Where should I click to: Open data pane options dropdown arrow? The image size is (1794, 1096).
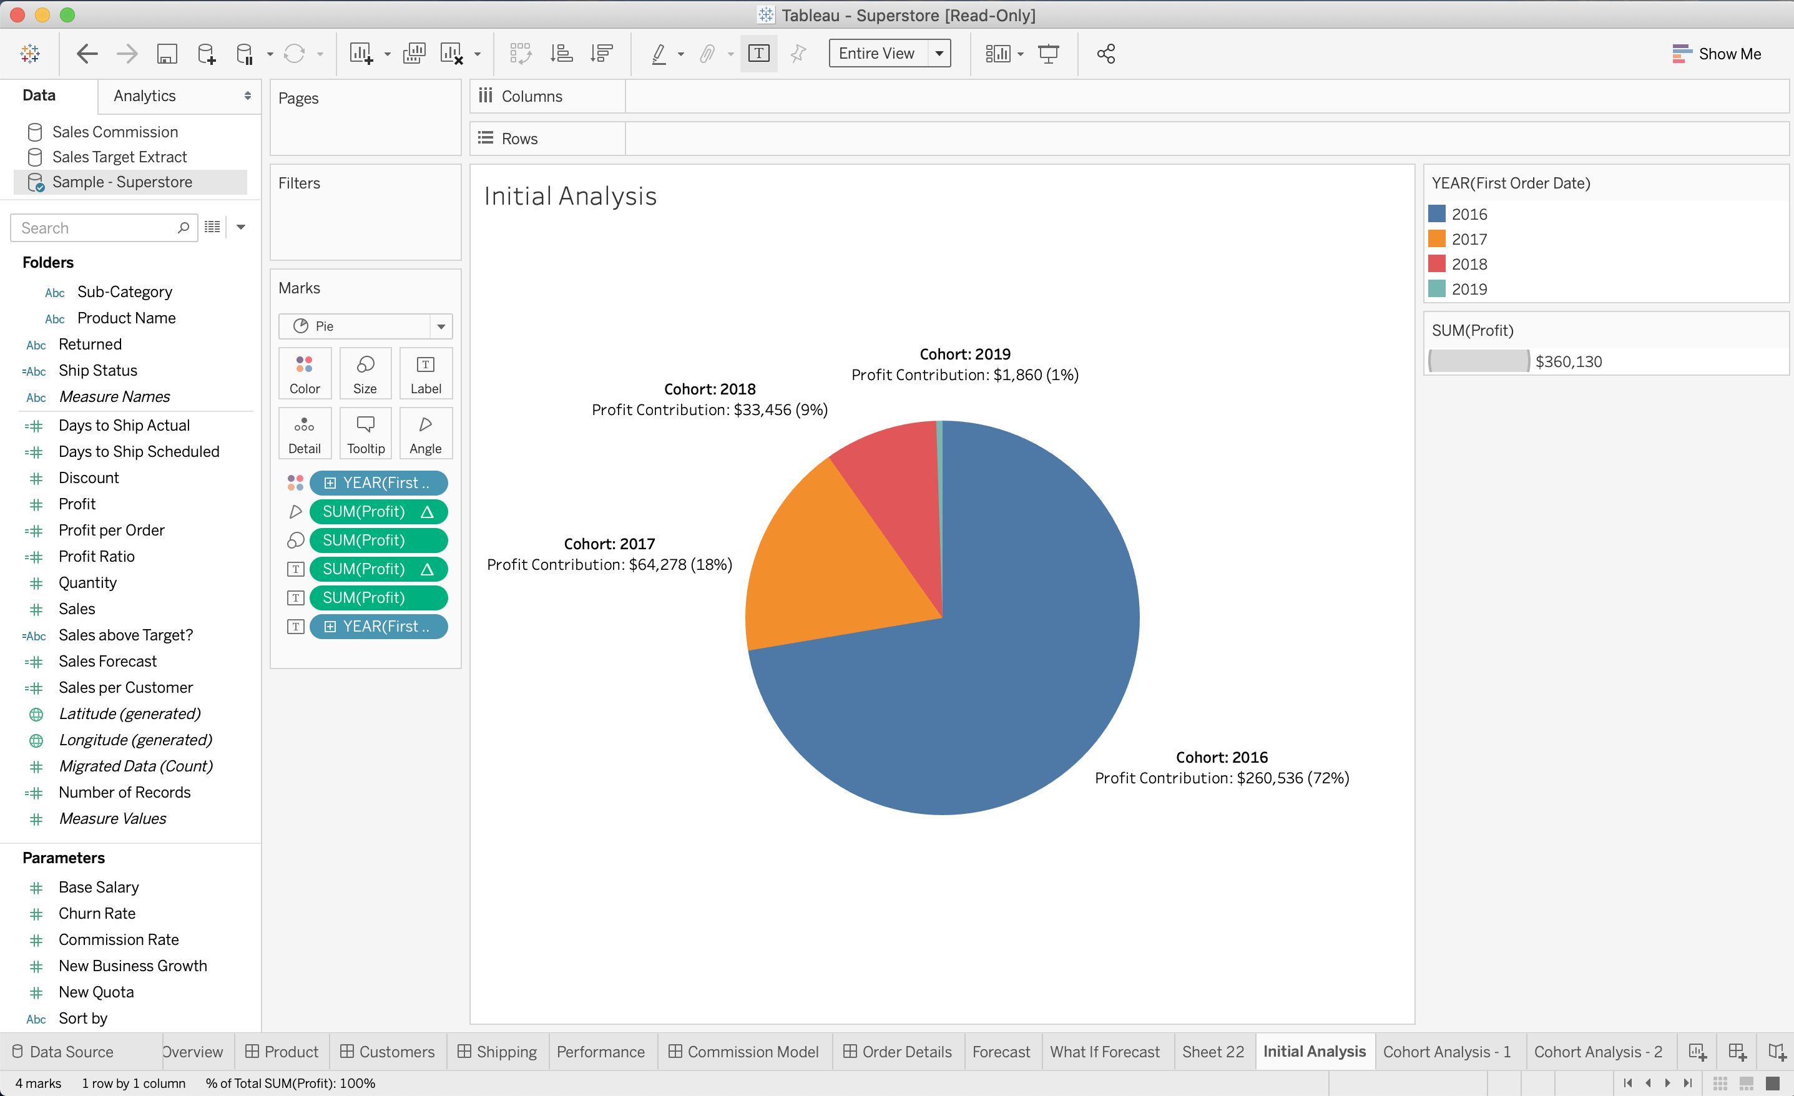pos(241,227)
